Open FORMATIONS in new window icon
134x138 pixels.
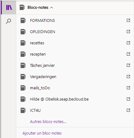click(128, 20)
